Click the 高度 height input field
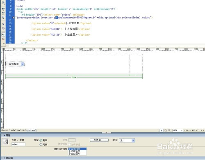The image size is (205, 160). 72,140
